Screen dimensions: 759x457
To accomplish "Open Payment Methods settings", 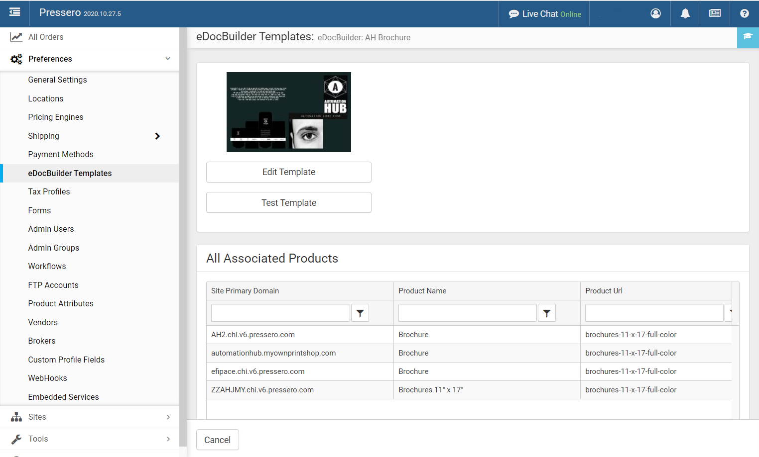I will (x=61, y=154).
